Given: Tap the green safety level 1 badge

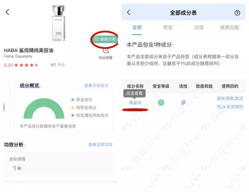Looking at the screenshot, I should pos(161,102).
